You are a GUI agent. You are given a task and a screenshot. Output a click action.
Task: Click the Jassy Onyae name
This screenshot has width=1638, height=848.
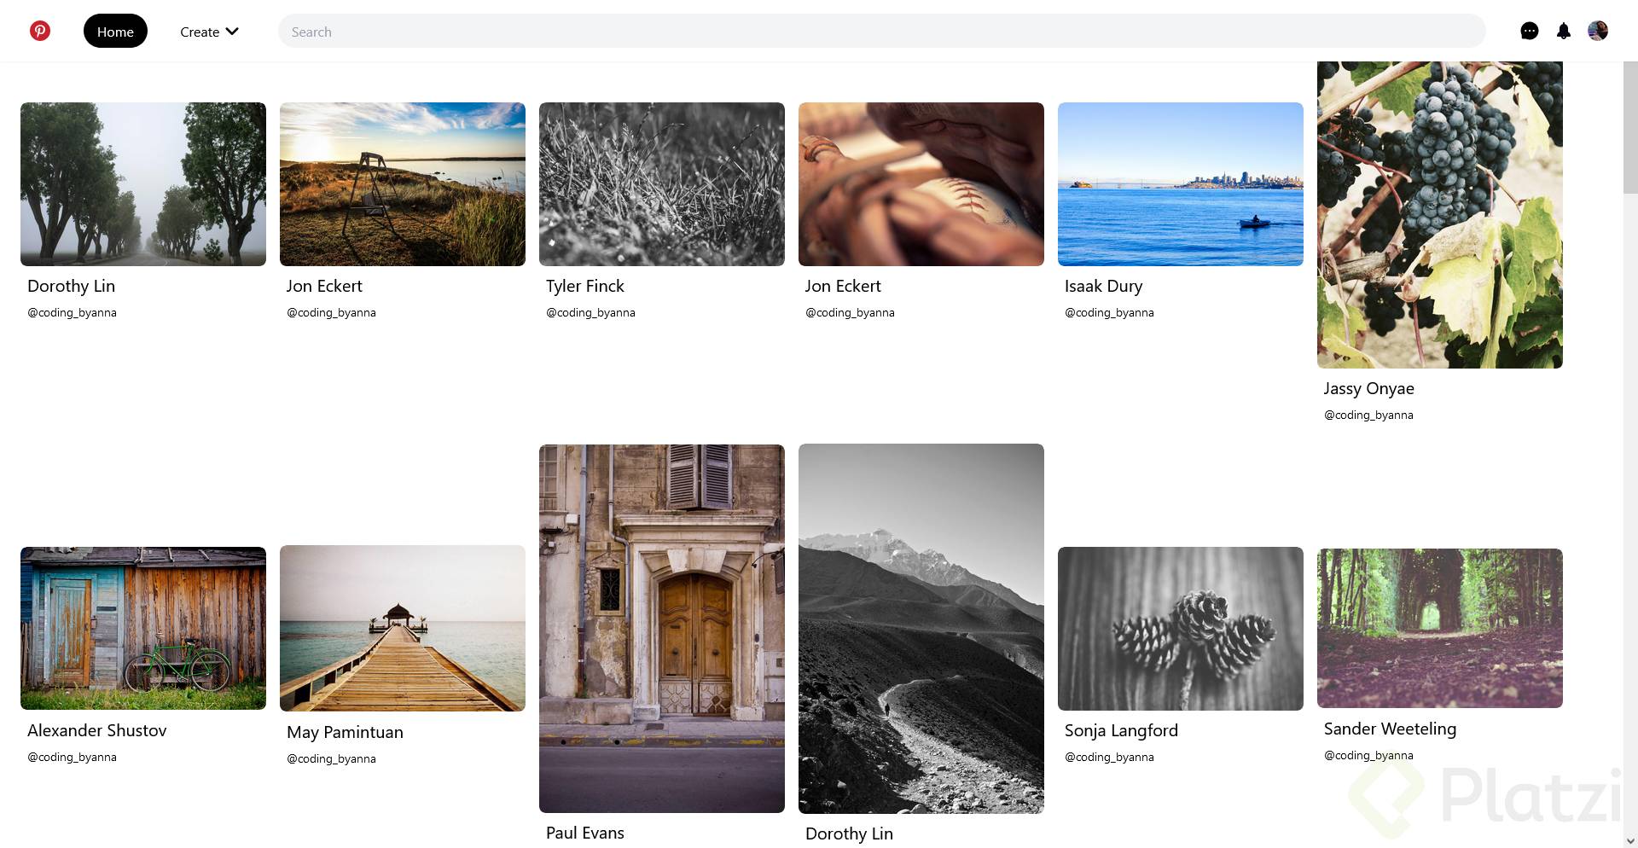1368,389
